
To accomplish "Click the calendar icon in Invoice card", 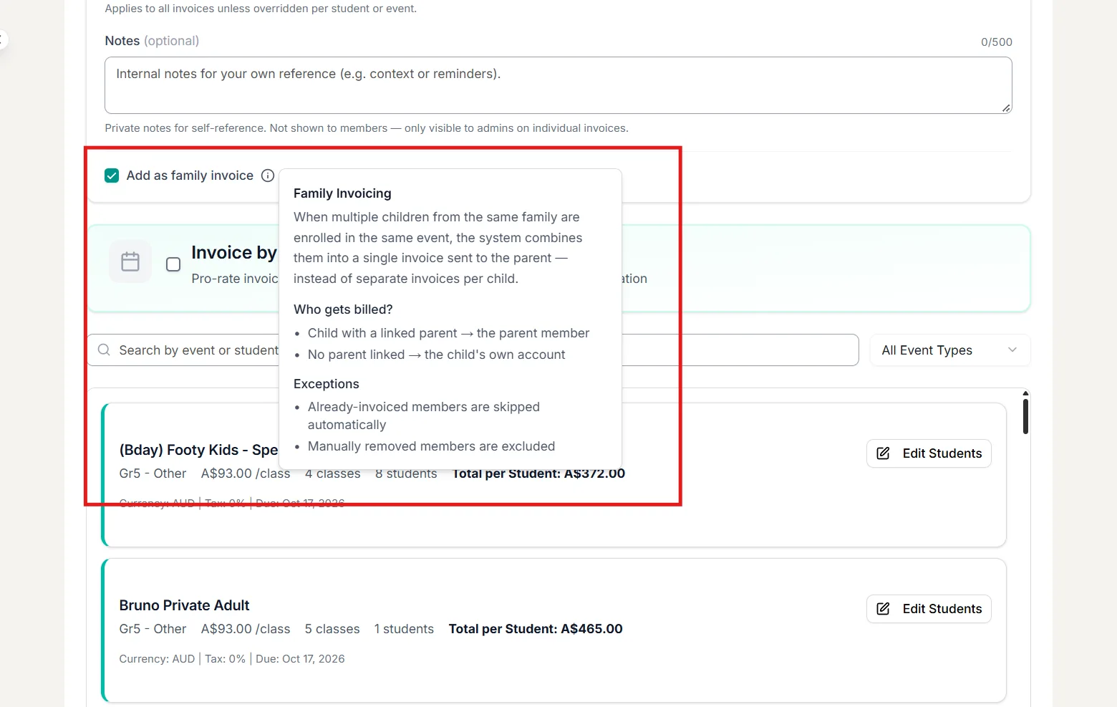I will pyautogui.click(x=130, y=261).
